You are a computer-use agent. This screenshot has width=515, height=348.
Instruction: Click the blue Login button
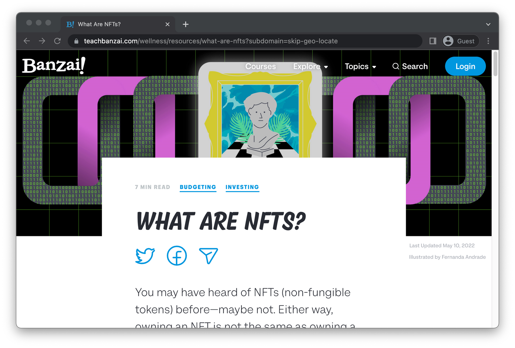pyautogui.click(x=465, y=67)
